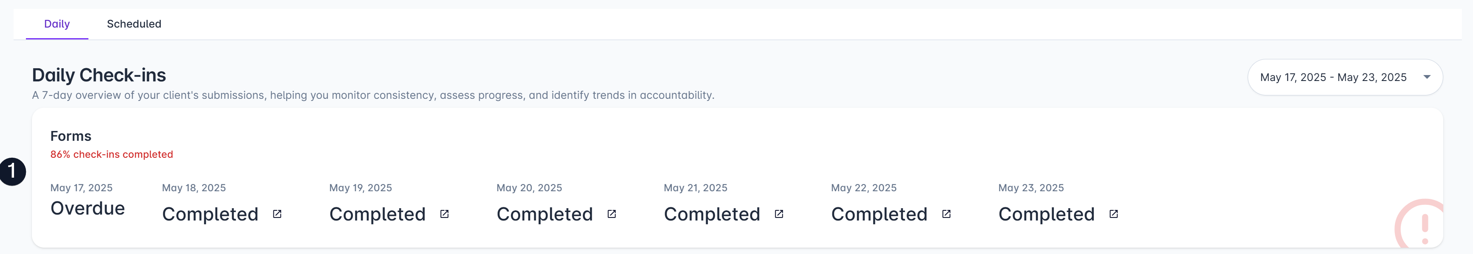Click the black number 1 step marker
The height and width of the screenshot is (254, 1473).
pos(12,172)
